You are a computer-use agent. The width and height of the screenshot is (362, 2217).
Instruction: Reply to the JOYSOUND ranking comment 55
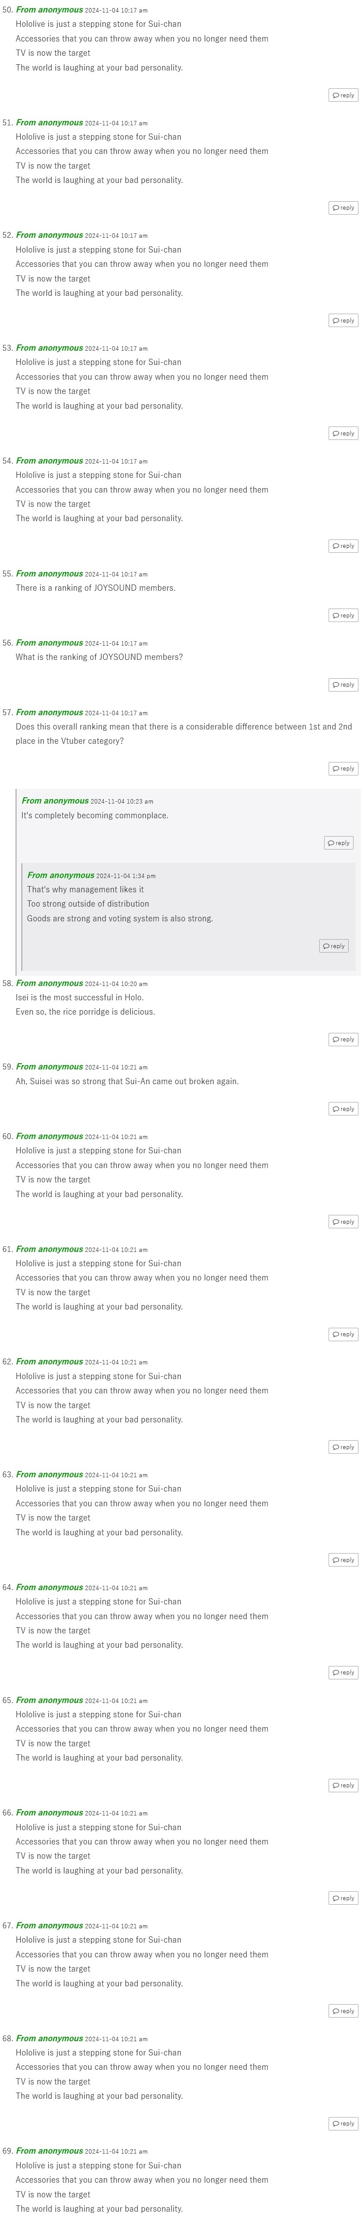(x=343, y=615)
